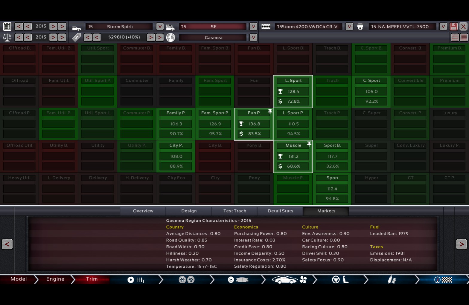This screenshot has width=469, height=305.
Task: Open the suspension step icon
Action: click(392, 280)
